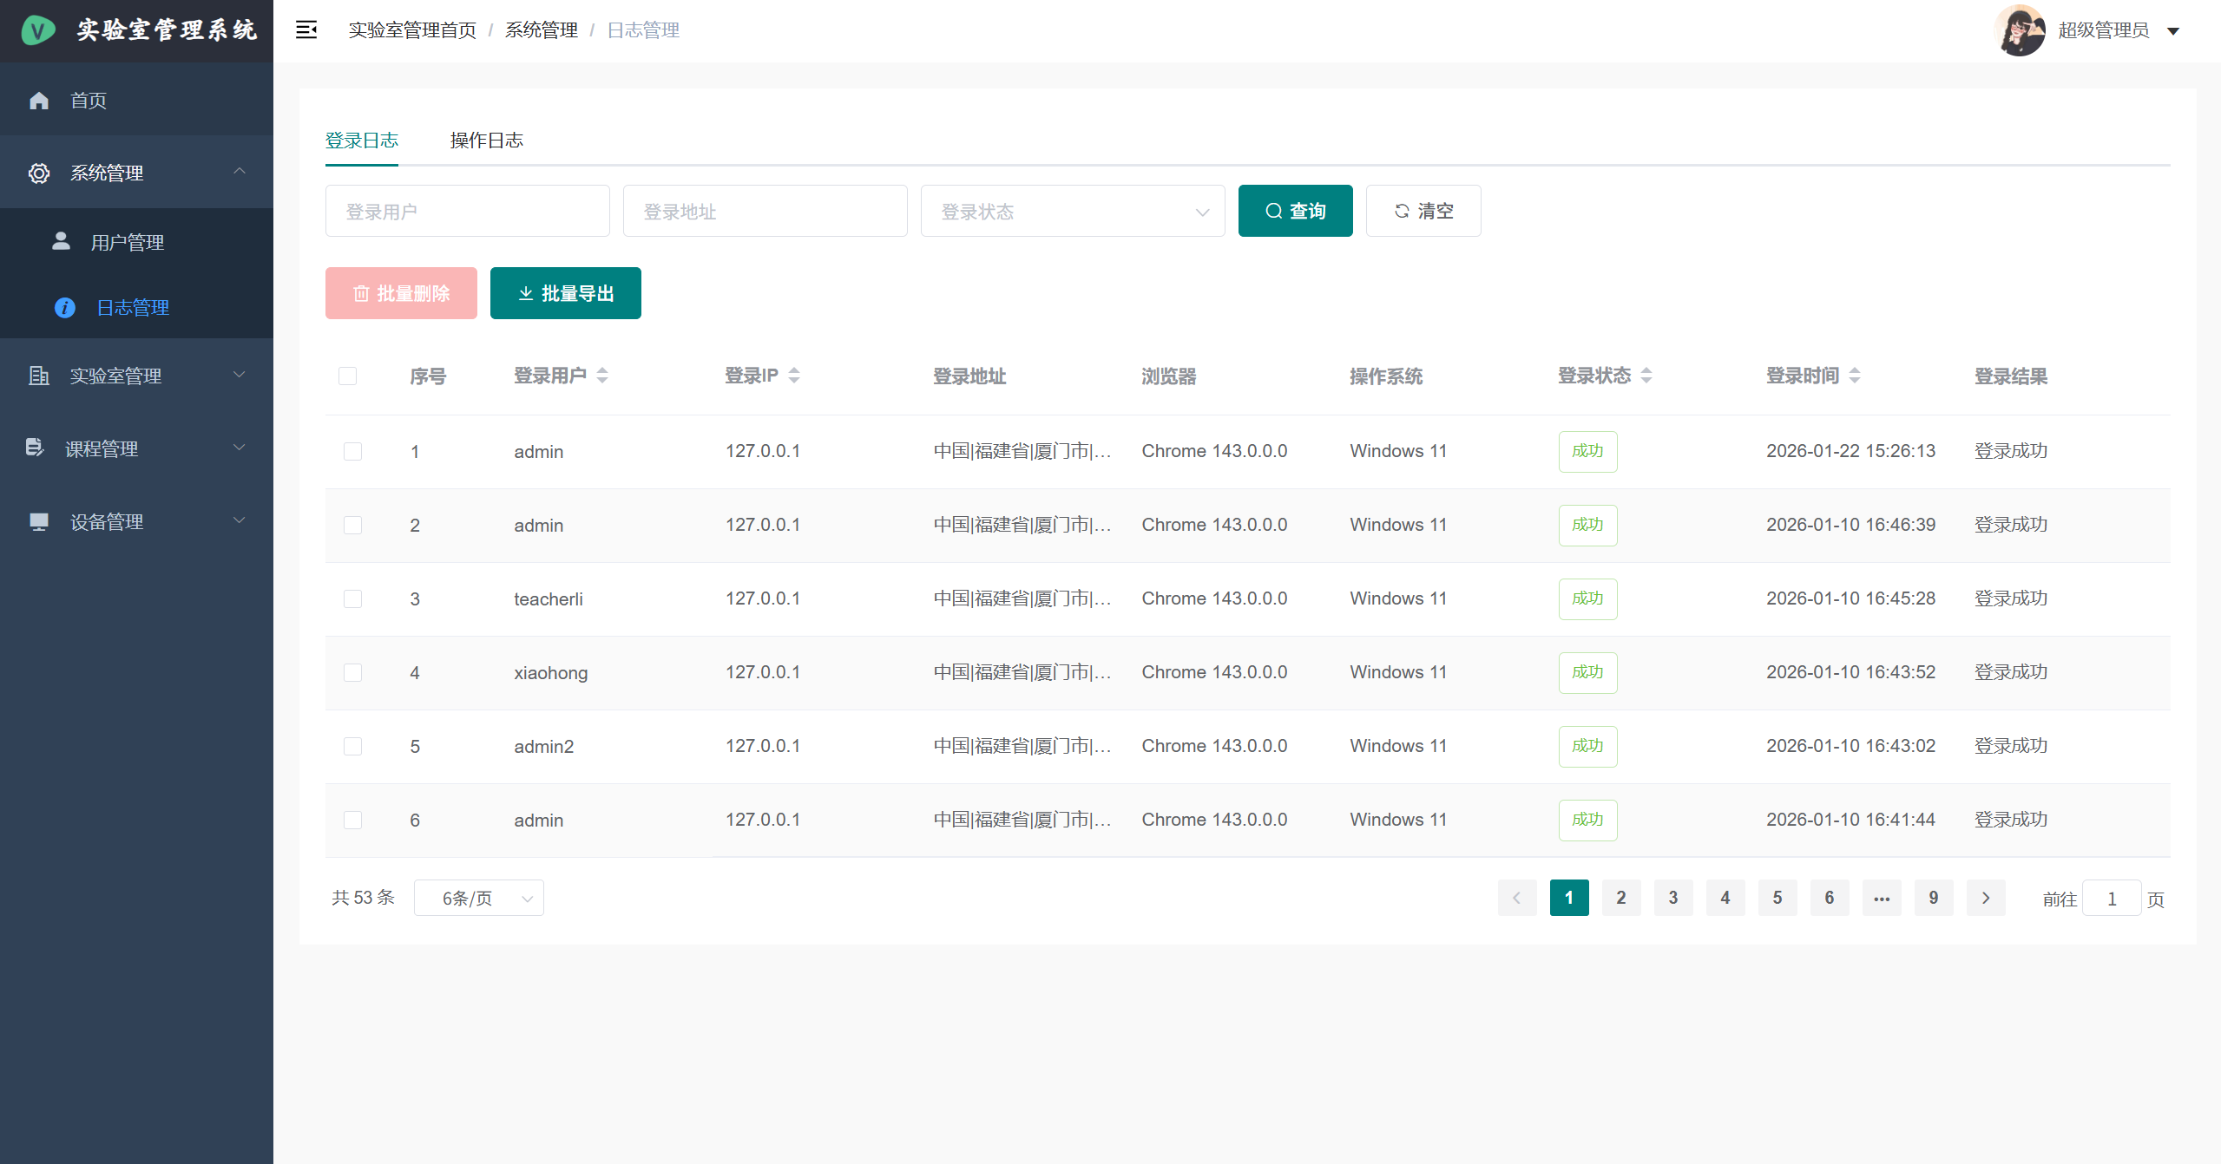2221x1164 pixels.
Task: Open 用户管理 in the sidebar
Action: pyautogui.click(x=128, y=243)
